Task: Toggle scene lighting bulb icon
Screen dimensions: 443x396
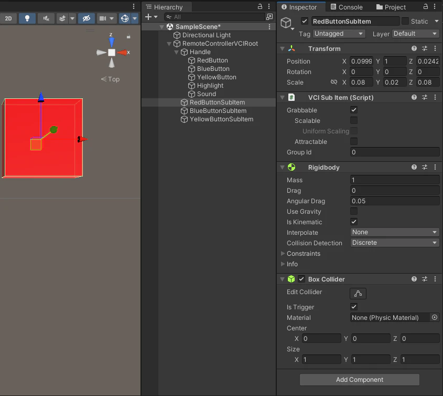Action: (27, 19)
